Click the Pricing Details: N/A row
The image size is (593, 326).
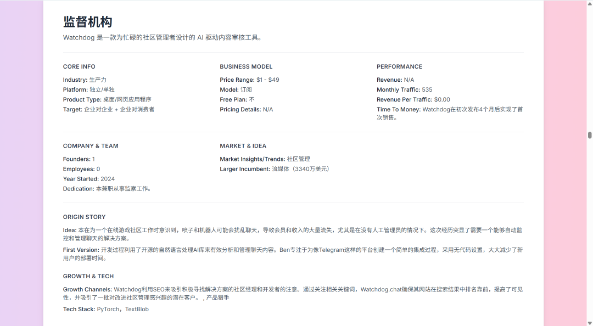(x=247, y=109)
